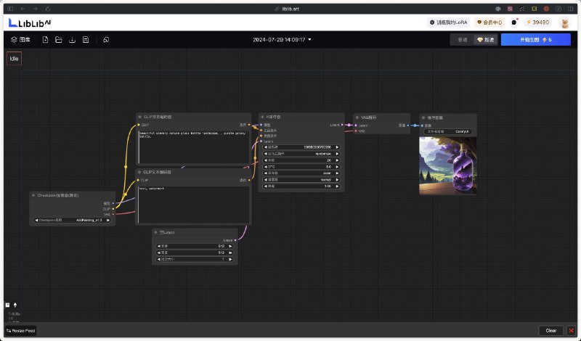
Task: Open the generated purple bottle image preview
Action: click(447, 166)
